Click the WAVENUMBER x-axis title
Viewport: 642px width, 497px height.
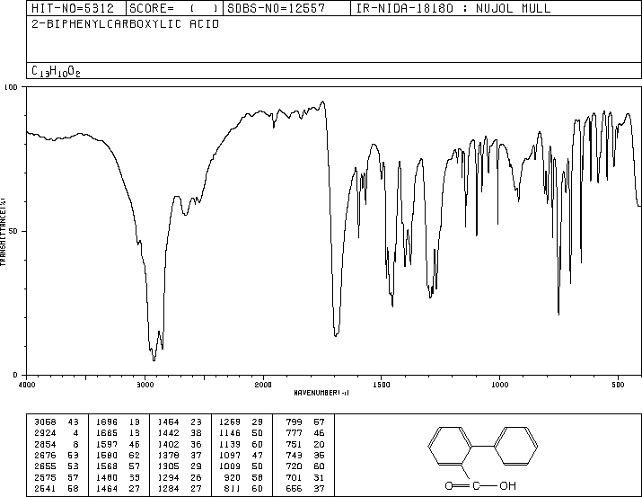(321, 393)
